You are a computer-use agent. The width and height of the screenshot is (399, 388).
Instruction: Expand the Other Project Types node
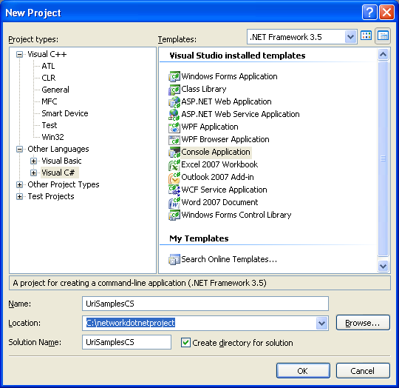click(x=19, y=184)
